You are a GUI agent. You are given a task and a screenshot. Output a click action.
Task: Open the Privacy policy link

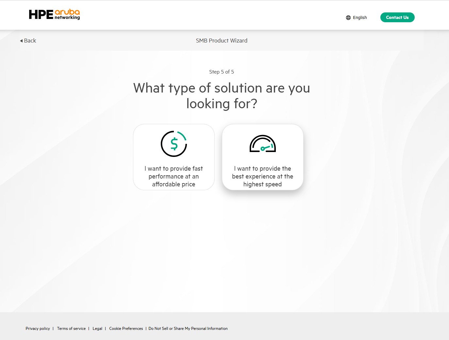point(38,329)
